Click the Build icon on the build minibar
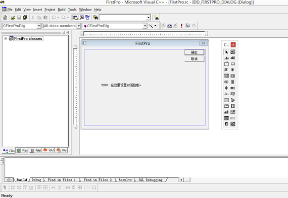Image resolution: width=288 pixels, height=198 pixels. pos(170,26)
